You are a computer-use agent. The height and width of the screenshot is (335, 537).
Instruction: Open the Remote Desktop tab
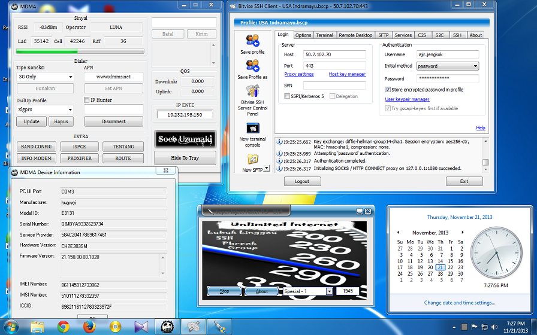[355, 35]
